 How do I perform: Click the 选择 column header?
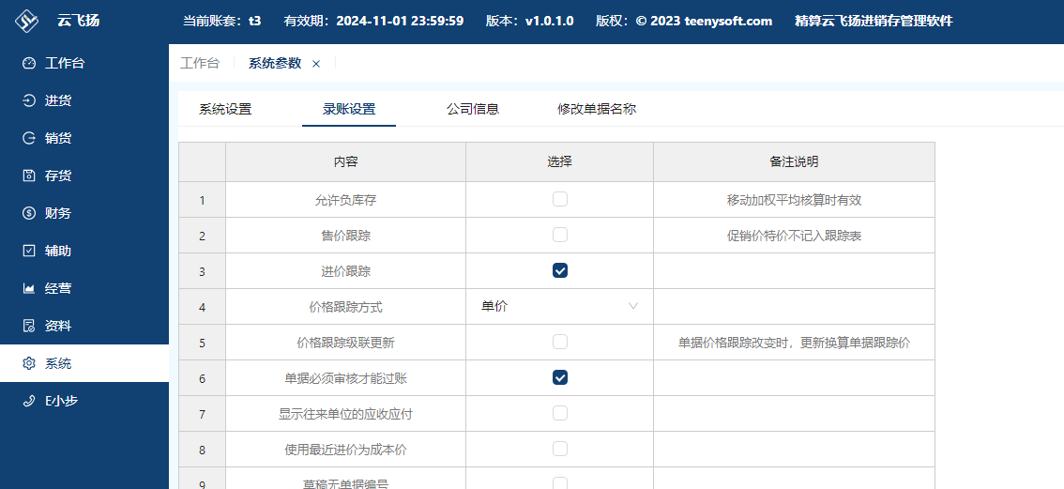(560, 161)
